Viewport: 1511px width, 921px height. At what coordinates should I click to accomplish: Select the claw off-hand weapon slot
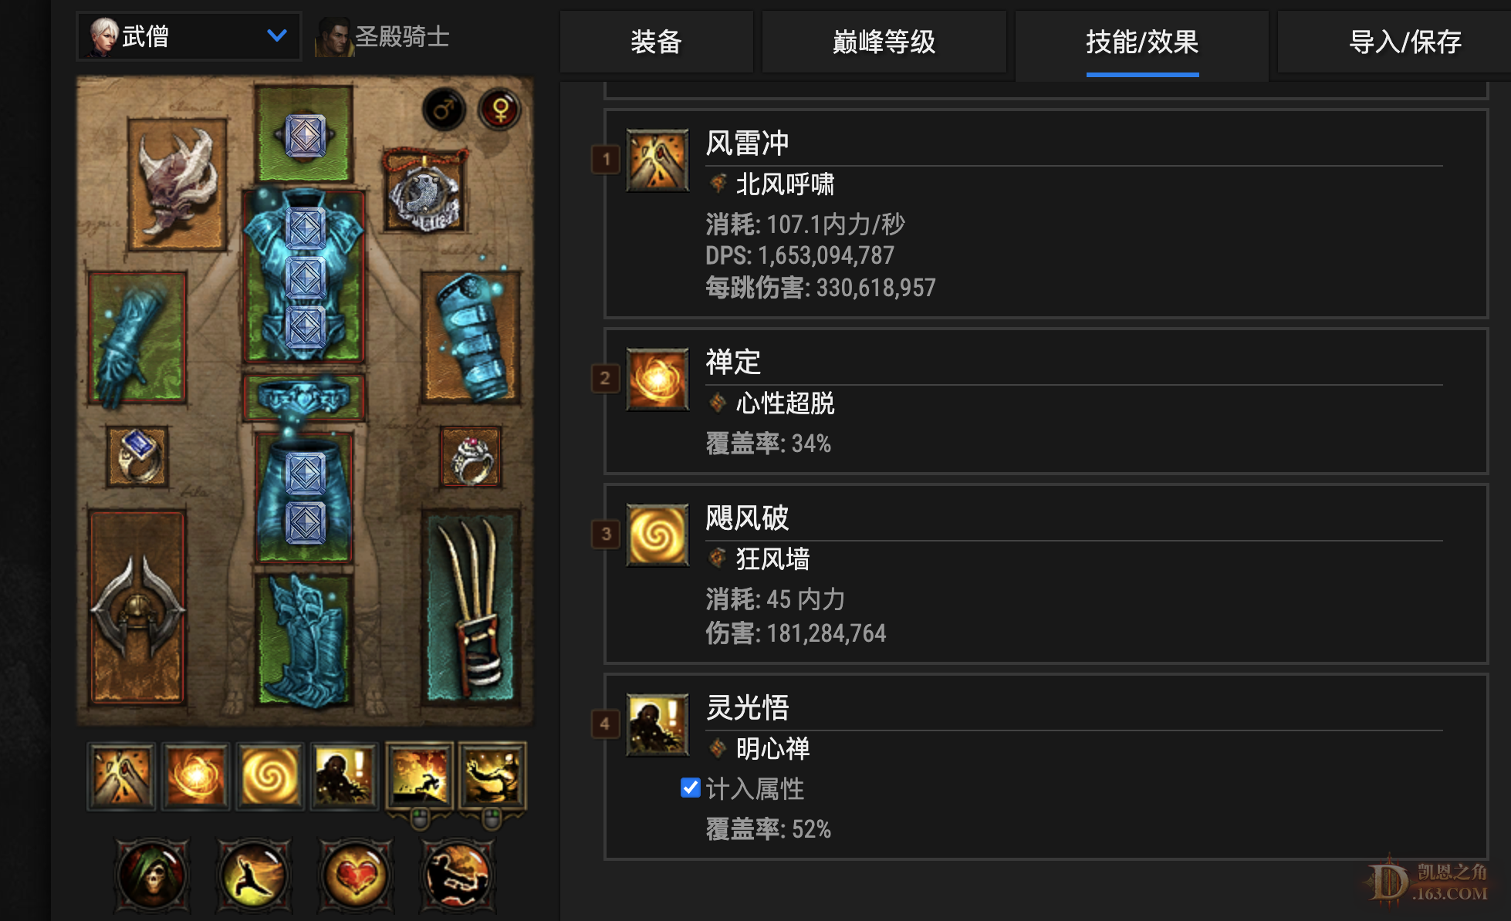[x=471, y=607]
